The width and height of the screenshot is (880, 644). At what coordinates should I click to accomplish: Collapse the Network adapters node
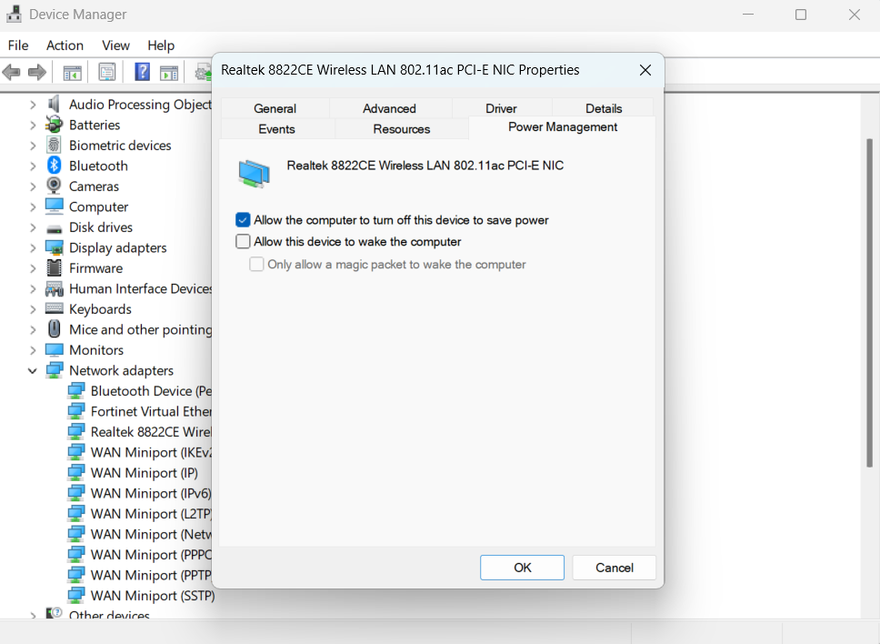tap(33, 370)
